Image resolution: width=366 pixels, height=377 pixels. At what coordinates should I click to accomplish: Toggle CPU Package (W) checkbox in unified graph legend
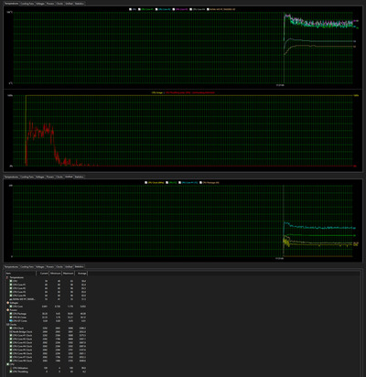(x=200, y=182)
